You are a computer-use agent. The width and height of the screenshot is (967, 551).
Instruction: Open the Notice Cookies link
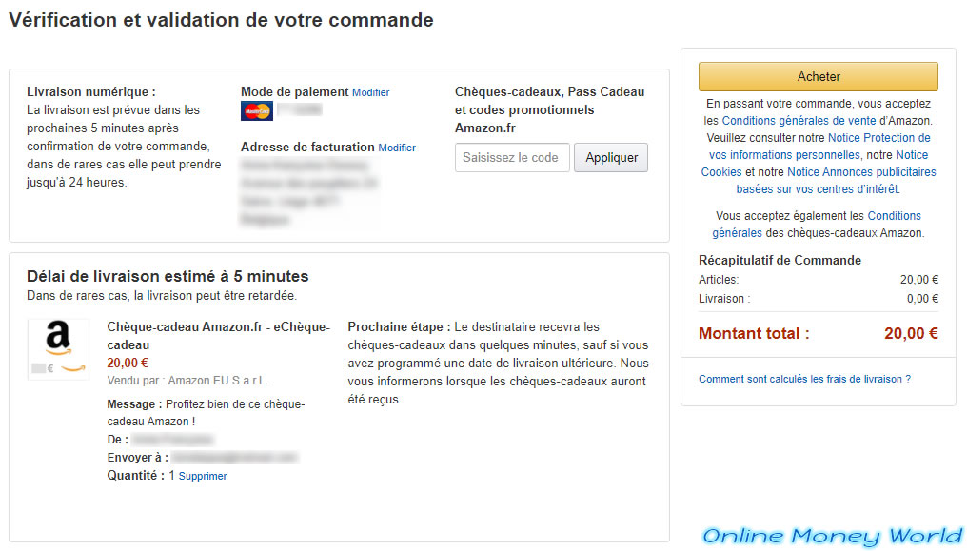pyautogui.click(x=814, y=164)
